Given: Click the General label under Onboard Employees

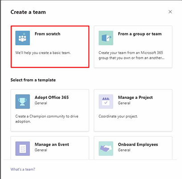Looking at the screenshot, I should click(124, 150).
